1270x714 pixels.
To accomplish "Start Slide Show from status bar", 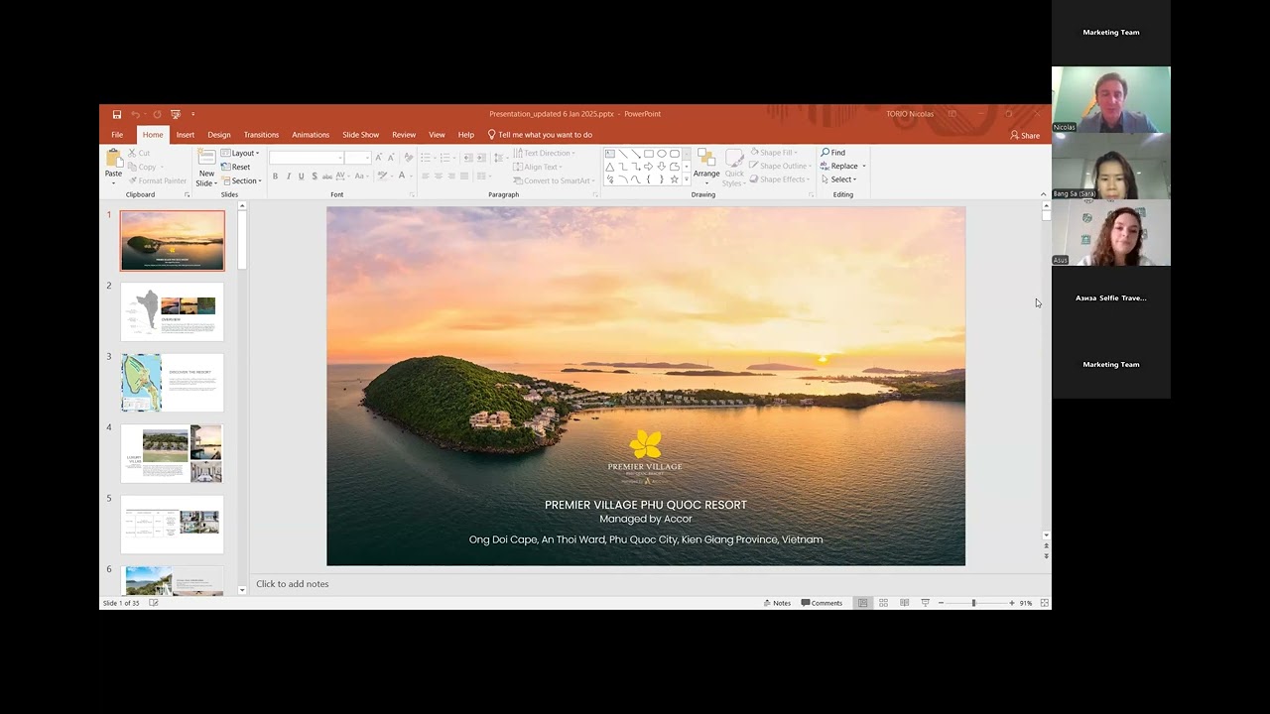I will click(925, 603).
